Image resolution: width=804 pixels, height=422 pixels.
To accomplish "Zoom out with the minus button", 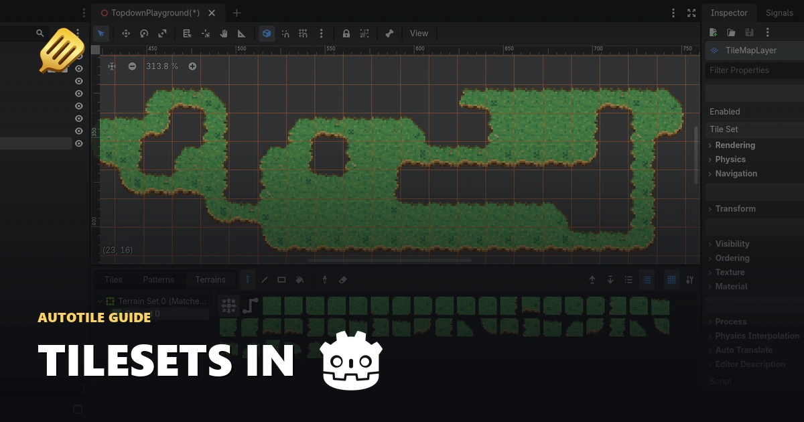I will tap(132, 66).
